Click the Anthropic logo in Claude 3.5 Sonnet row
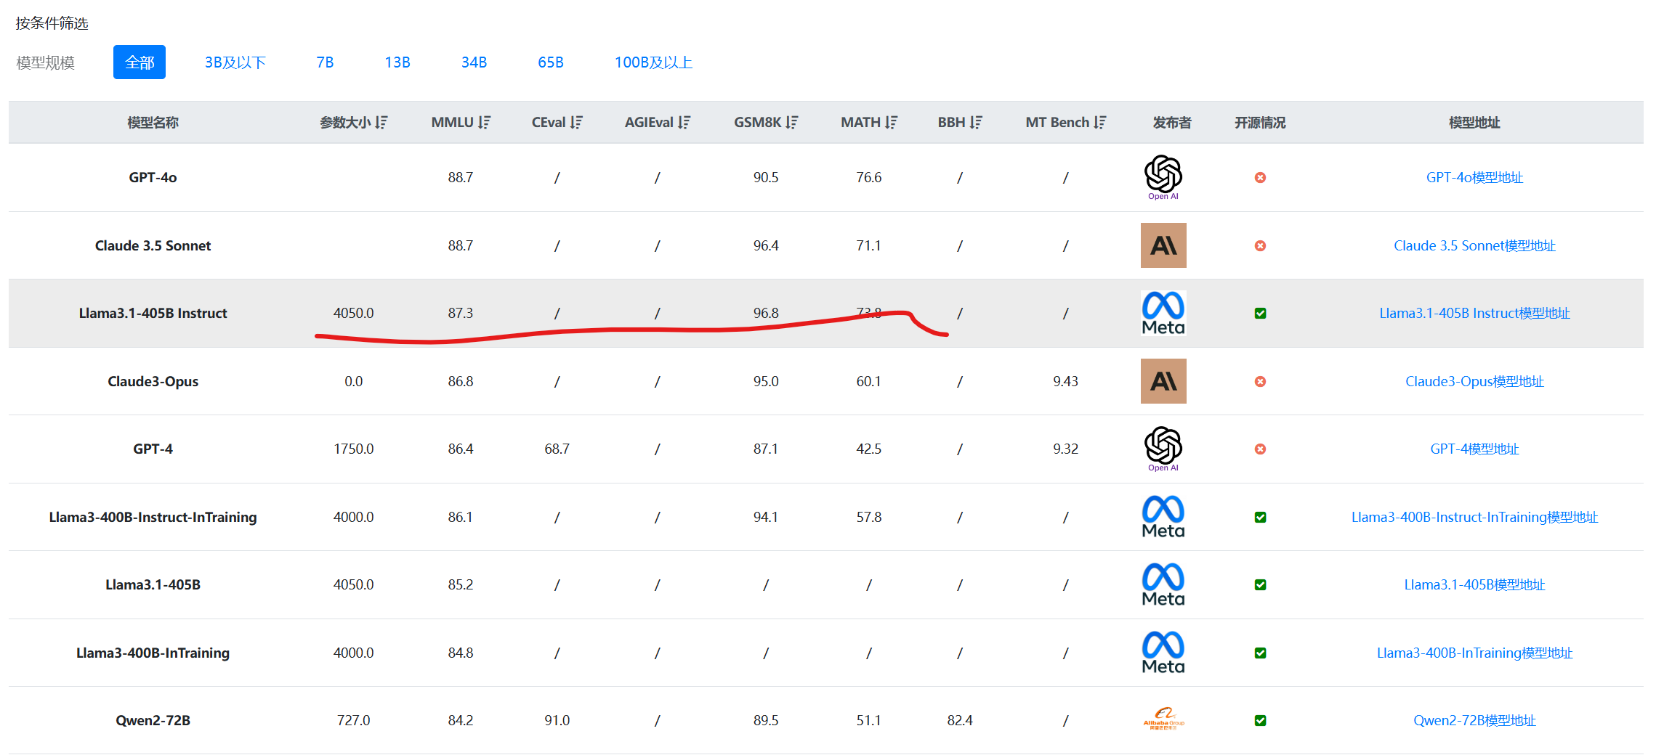The width and height of the screenshot is (1664, 755). pos(1163,245)
